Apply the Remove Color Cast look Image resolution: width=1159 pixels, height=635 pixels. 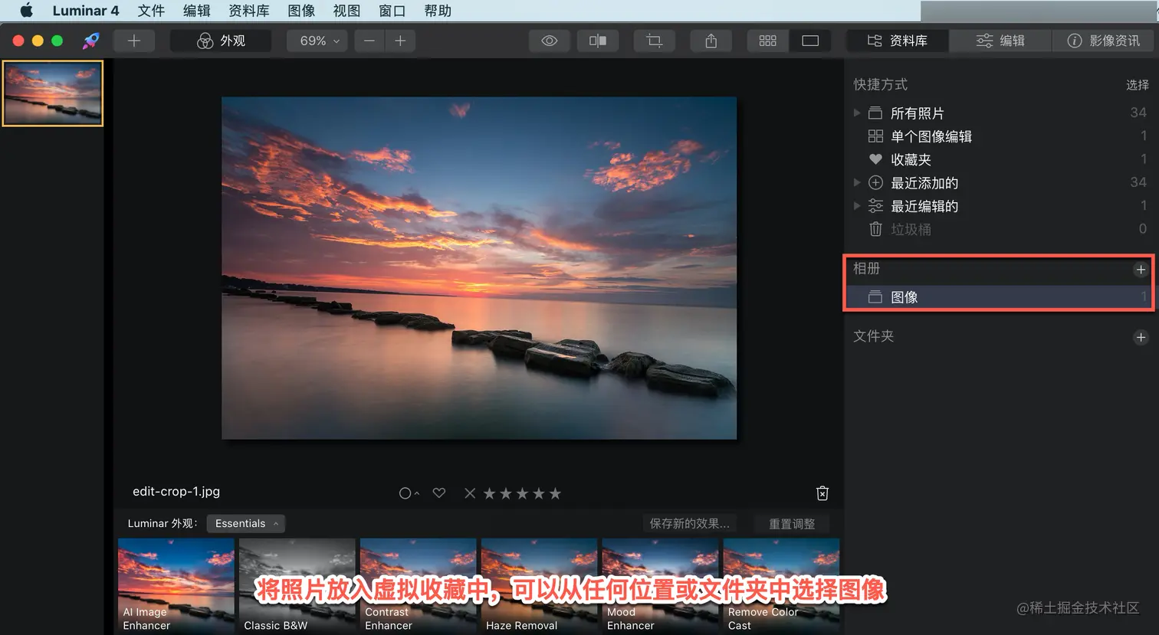coord(782,587)
